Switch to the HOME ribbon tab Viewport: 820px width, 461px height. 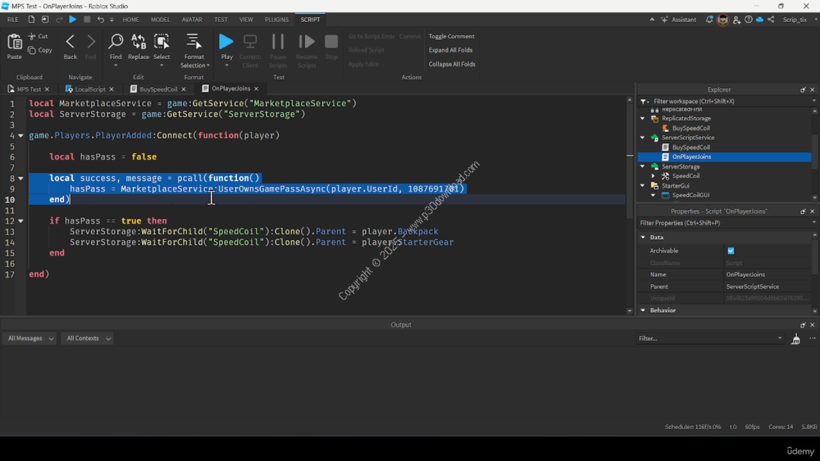click(x=131, y=20)
